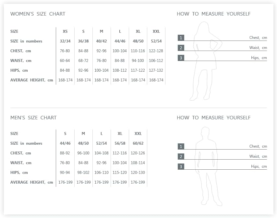The height and width of the screenshot is (218, 277).
Task: Click men's hips value 115-120
Action: [x=120, y=173]
